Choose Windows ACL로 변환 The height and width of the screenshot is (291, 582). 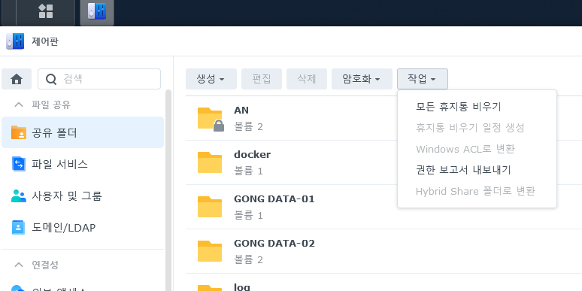[477, 149]
